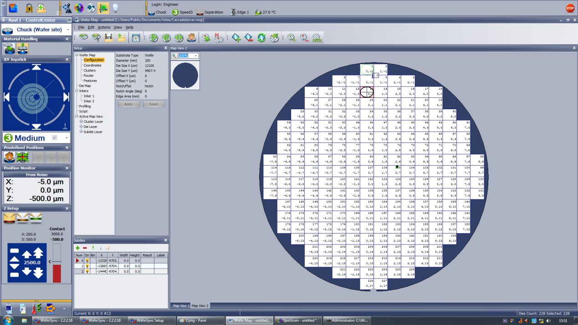Toggle the On bulb for subdie 1
The height and width of the screenshot is (325, 578).
pyautogui.click(x=87, y=266)
